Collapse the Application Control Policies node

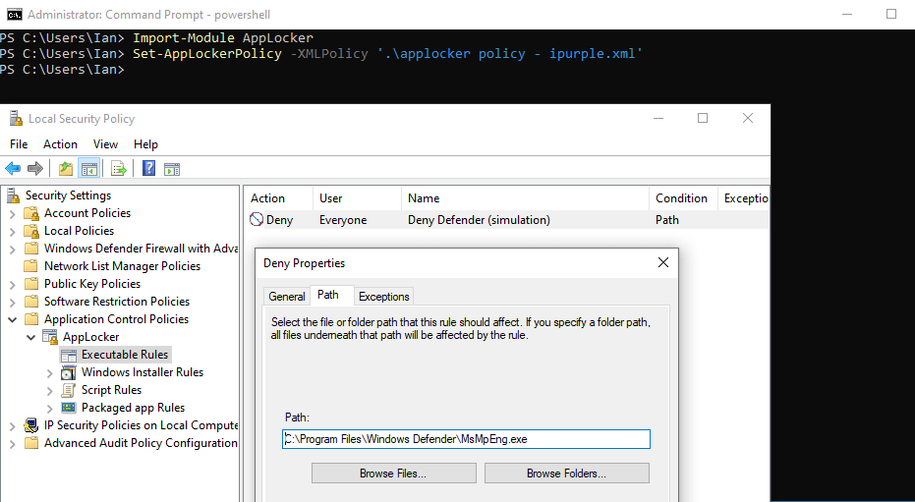click(x=13, y=319)
